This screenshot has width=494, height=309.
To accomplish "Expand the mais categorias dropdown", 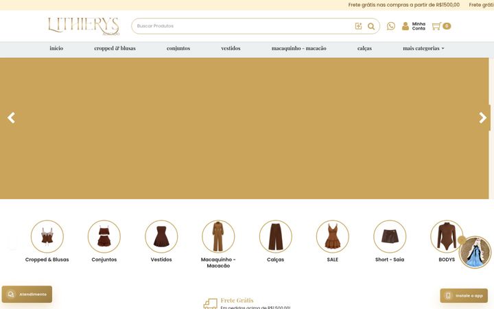I will [x=423, y=48].
